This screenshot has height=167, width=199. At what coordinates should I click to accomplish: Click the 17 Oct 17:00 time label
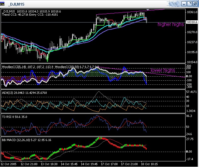[x=109, y=164]
